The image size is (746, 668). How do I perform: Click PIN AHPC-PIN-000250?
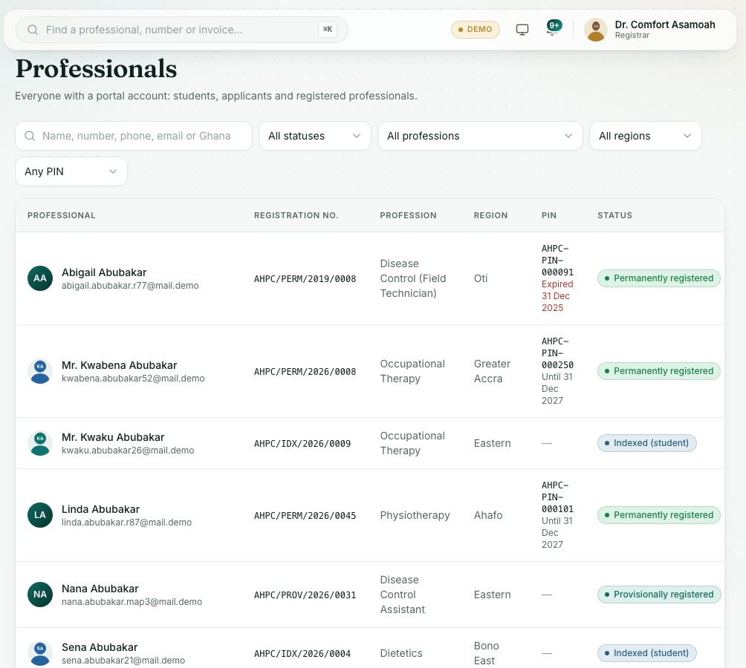pyautogui.click(x=557, y=353)
